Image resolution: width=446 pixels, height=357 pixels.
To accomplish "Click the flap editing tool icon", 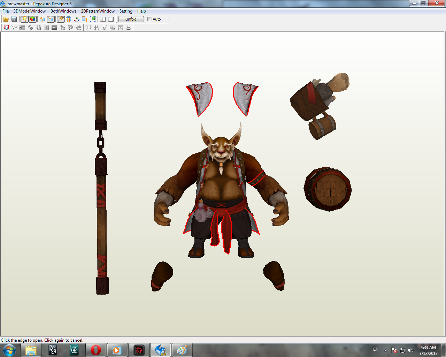I will [x=22, y=28].
